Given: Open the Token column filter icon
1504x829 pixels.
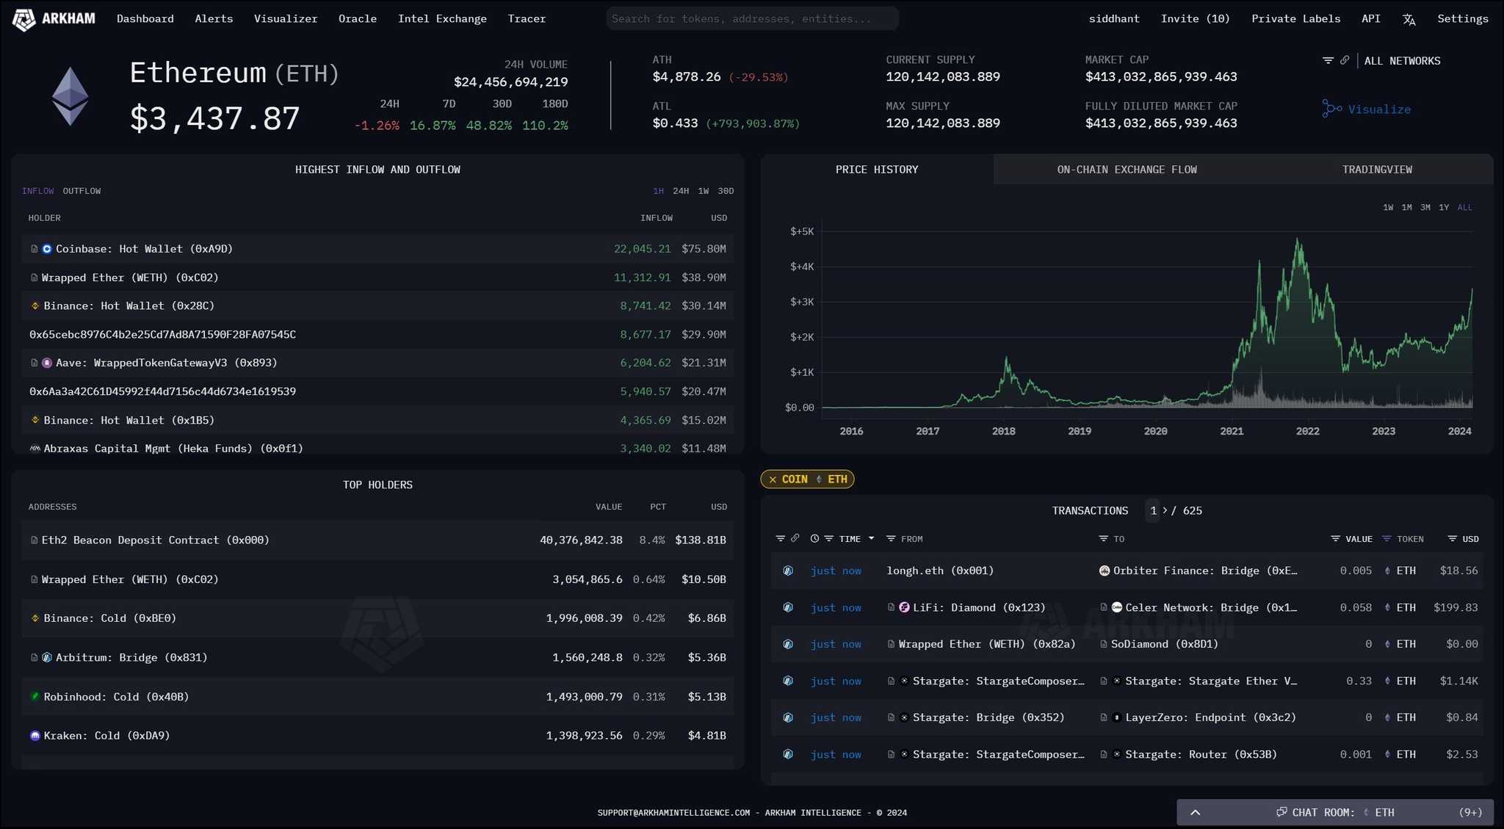Looking at the screenshot, I should click(1386, 539).
